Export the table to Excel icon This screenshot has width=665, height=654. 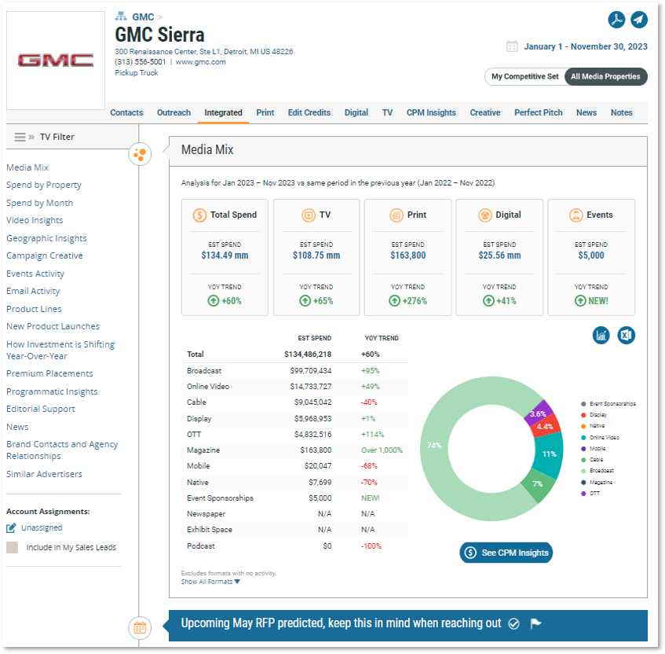click(x=626, y=336)
